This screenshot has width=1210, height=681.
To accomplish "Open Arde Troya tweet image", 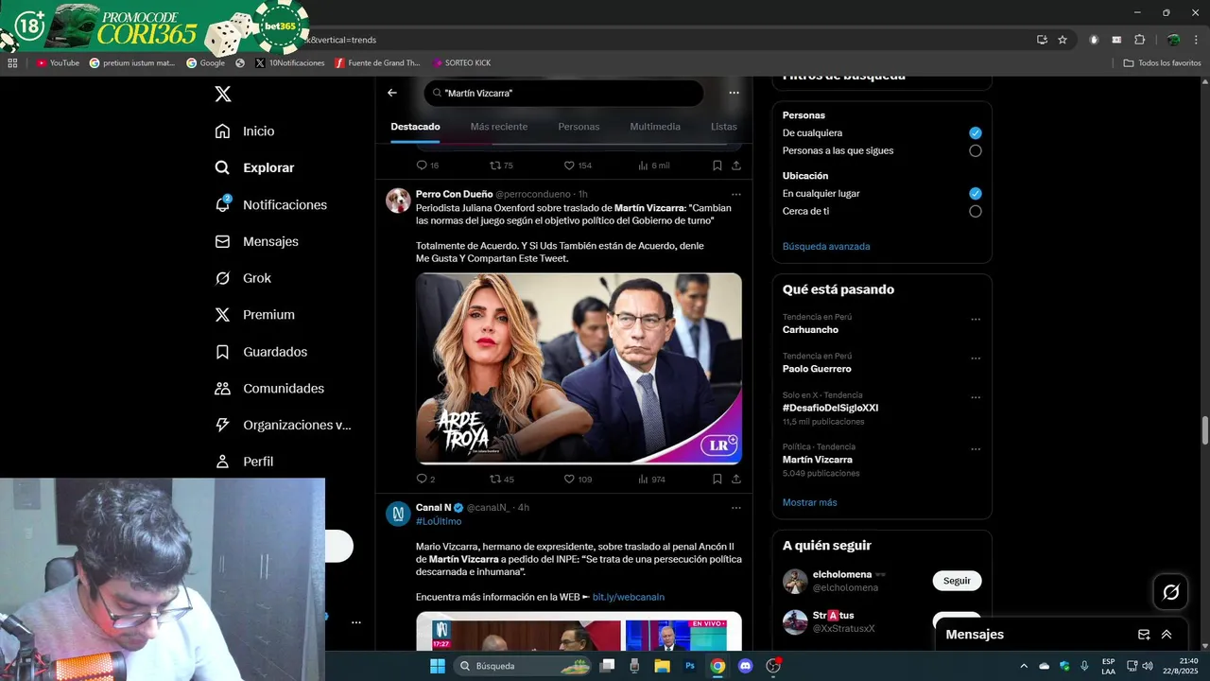I will 579,368.
